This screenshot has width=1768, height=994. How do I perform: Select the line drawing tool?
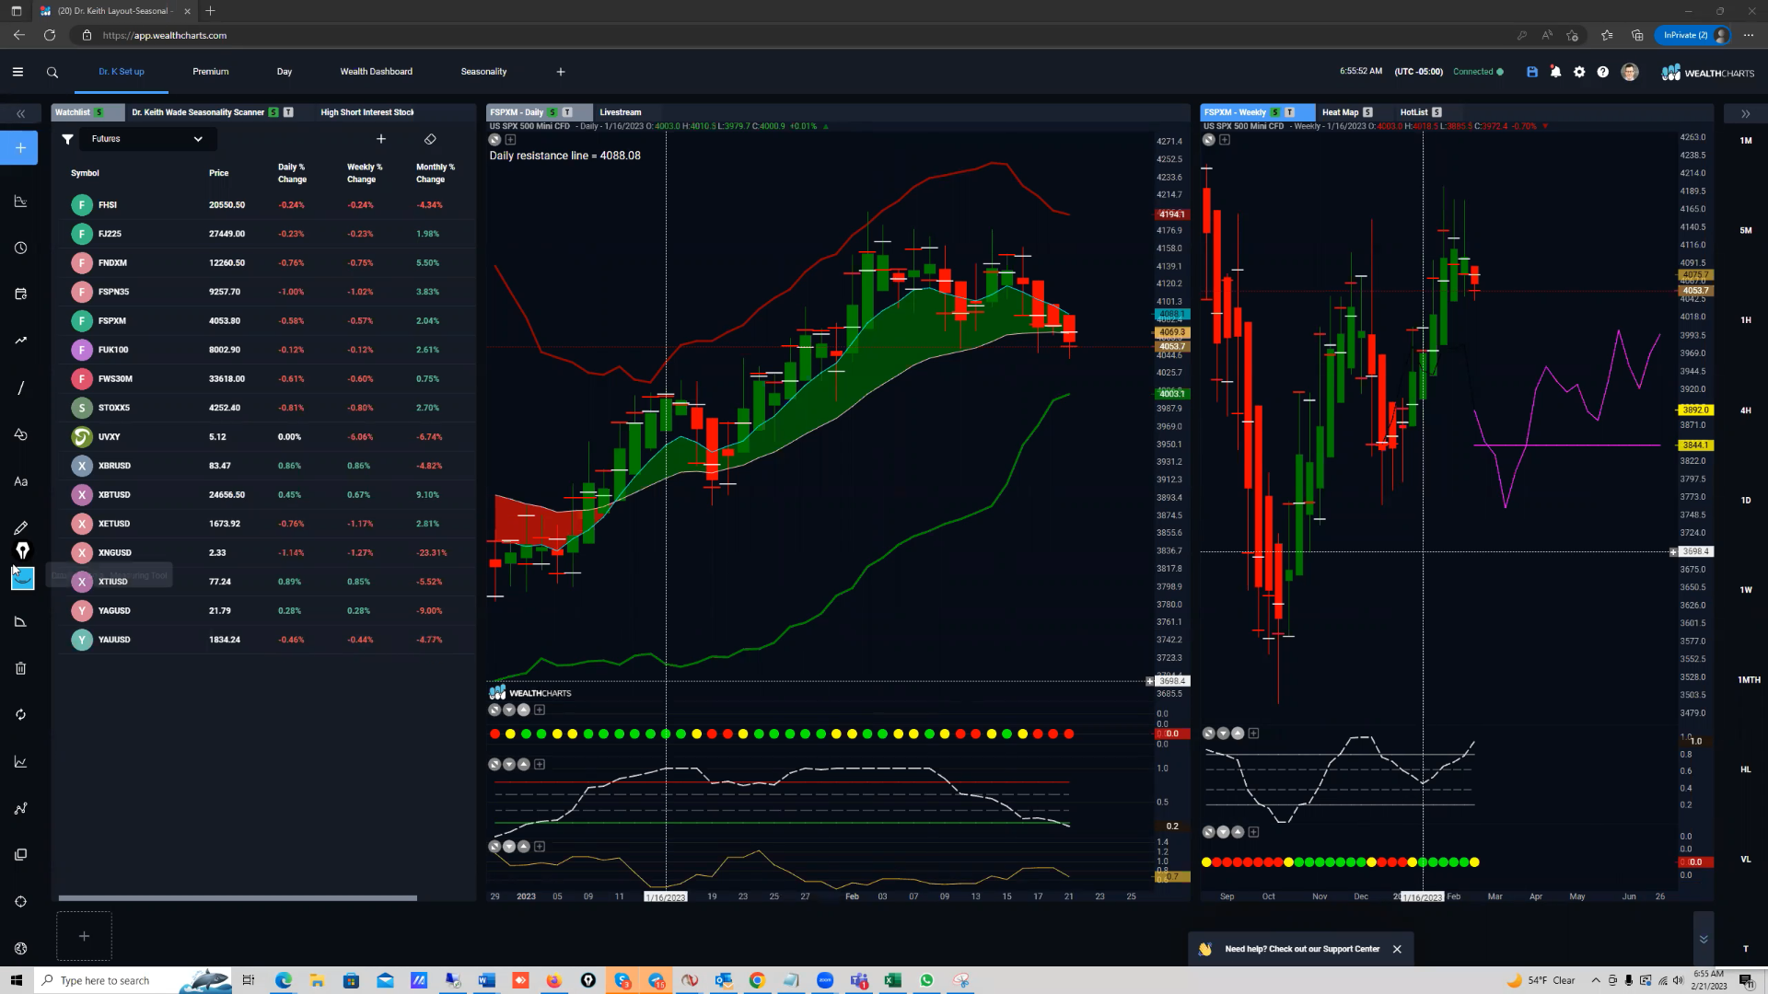[x=20, y=387]
